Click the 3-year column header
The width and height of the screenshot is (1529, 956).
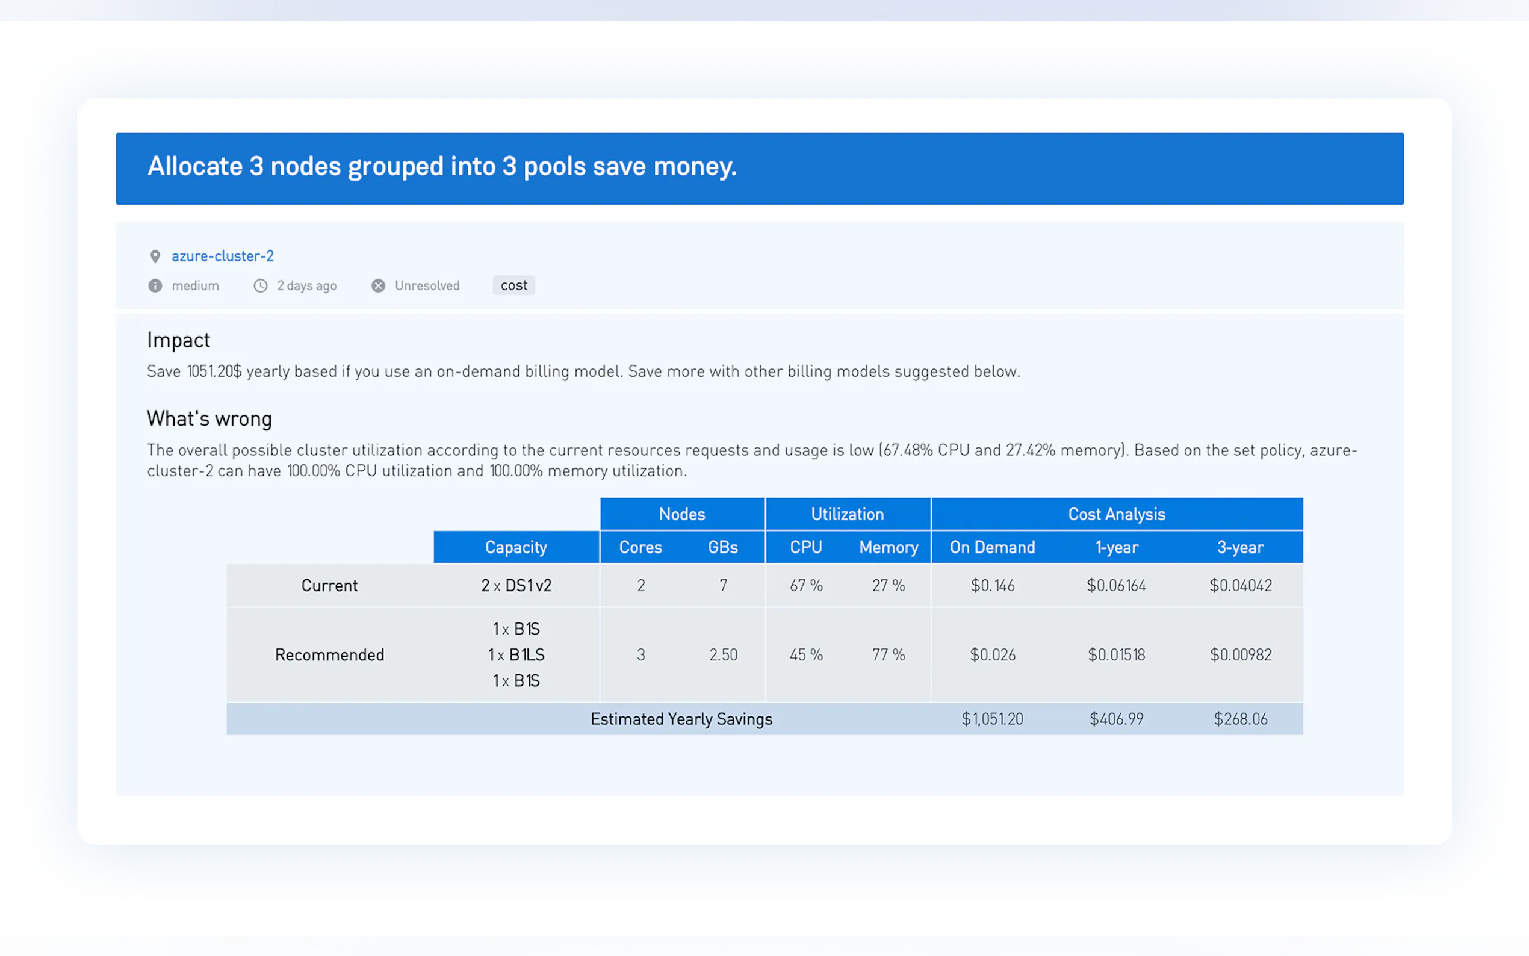(1240, 547)
